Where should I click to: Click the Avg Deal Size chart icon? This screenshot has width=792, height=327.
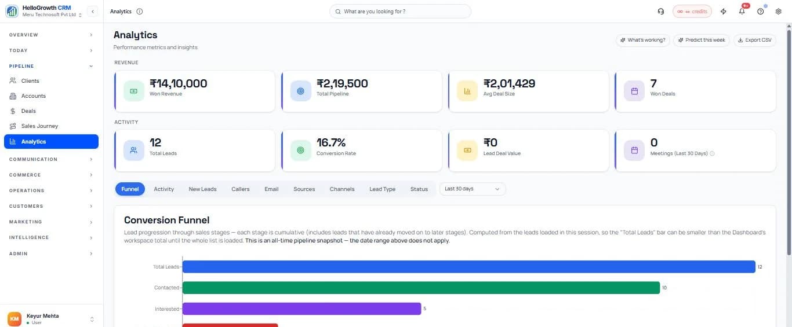click(x=467, y=91)
